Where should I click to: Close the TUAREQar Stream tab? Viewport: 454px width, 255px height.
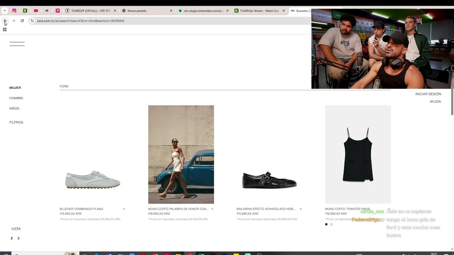284,11
